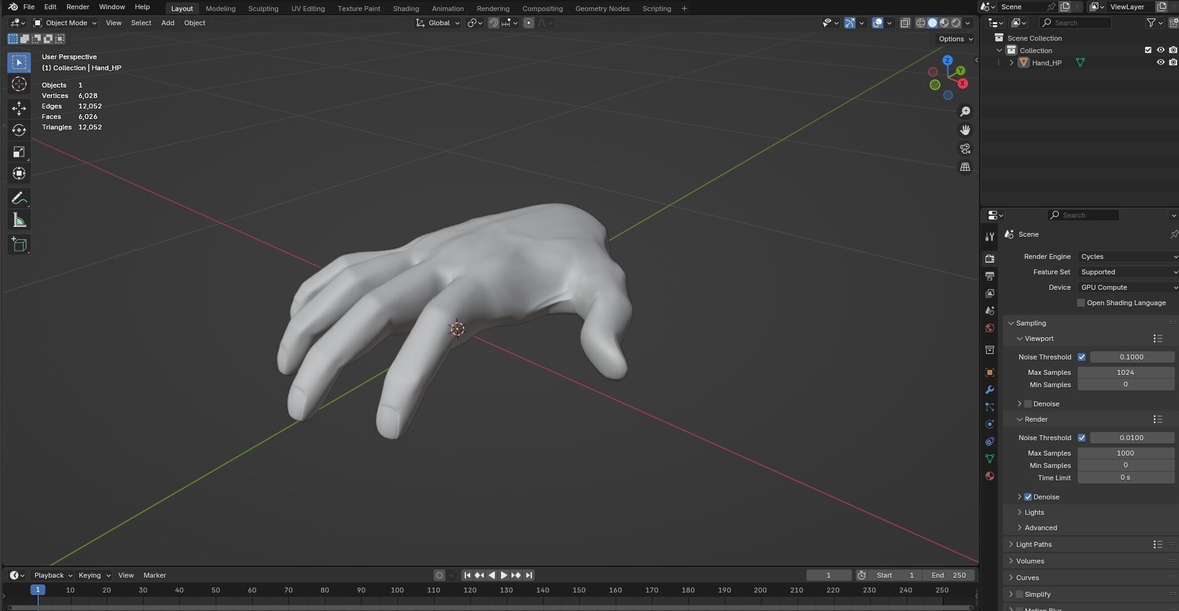Viewport: 1179px width, 611px height.
Task: Select the Rotate tool
Action: coord(19,130)
